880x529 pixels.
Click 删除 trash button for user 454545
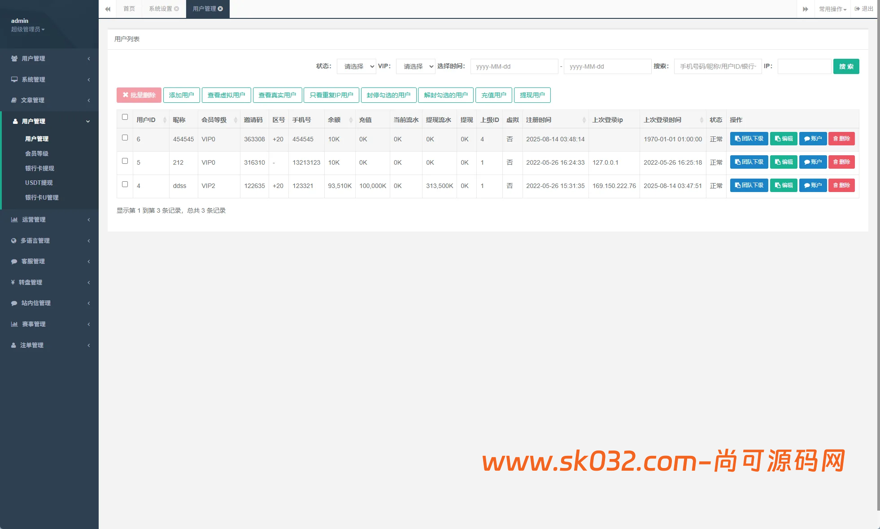tap(841, 139)
